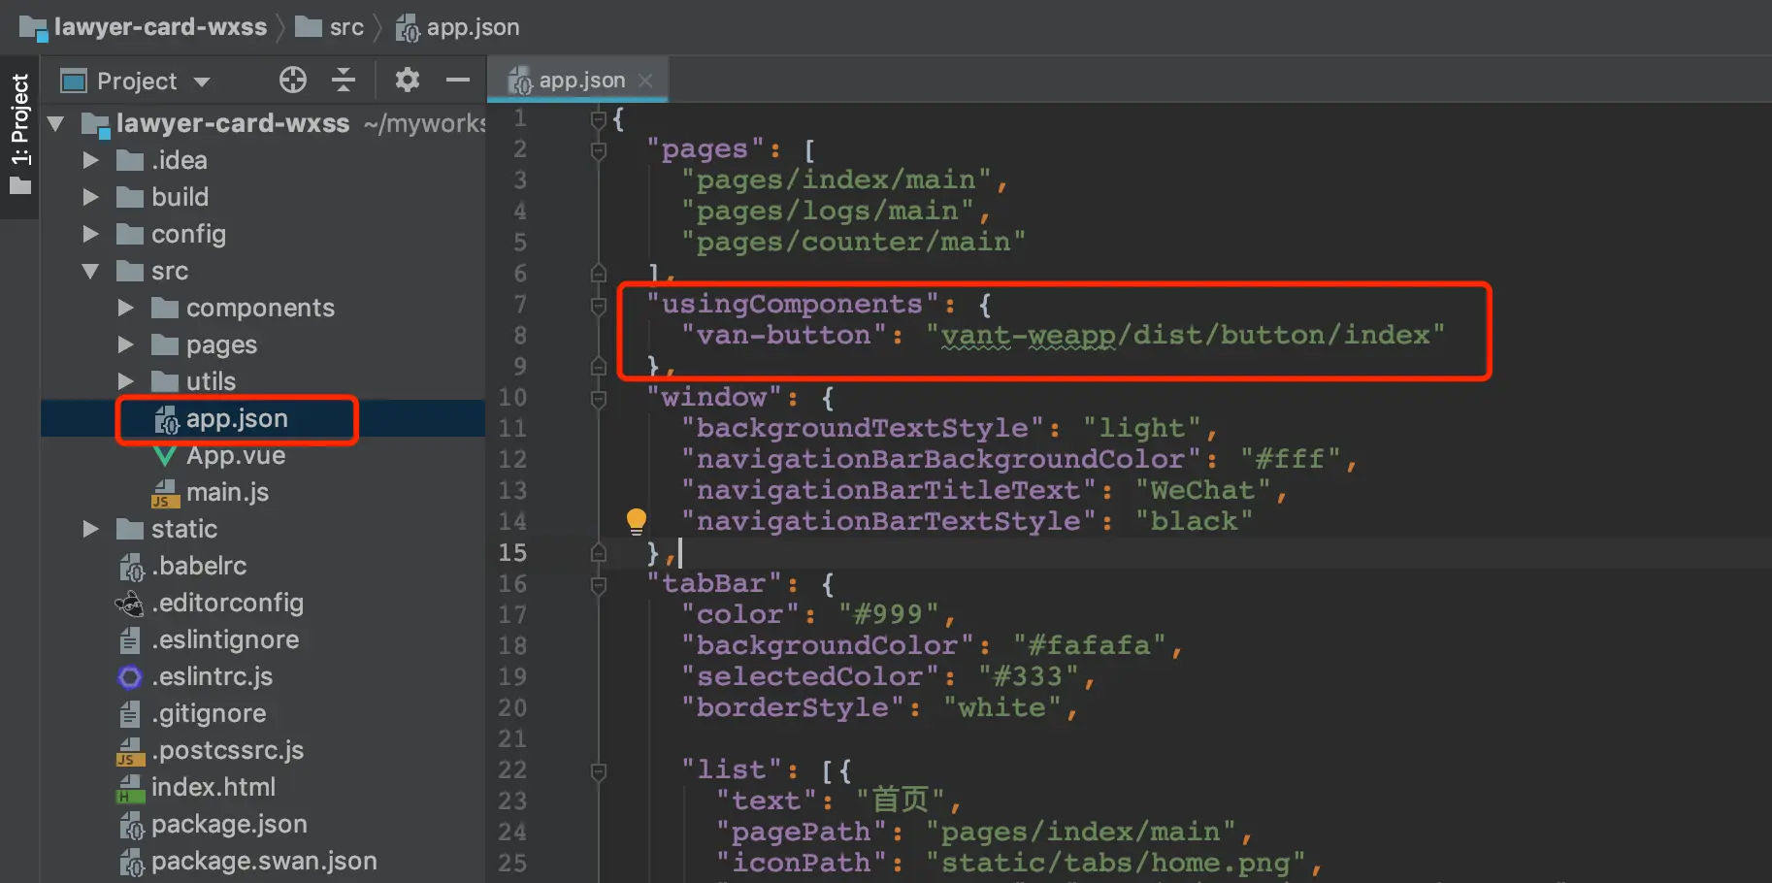Expand the config folder
Viewport: 1772px width, 883px height.
tap(91, 234)
